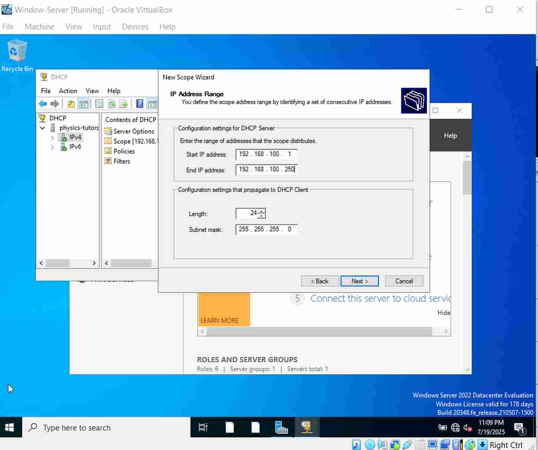The width and height of the screenshot is (538, 450).
Task: Click the End IP address field
Action: pyautogui.click(x=266, y=170)
